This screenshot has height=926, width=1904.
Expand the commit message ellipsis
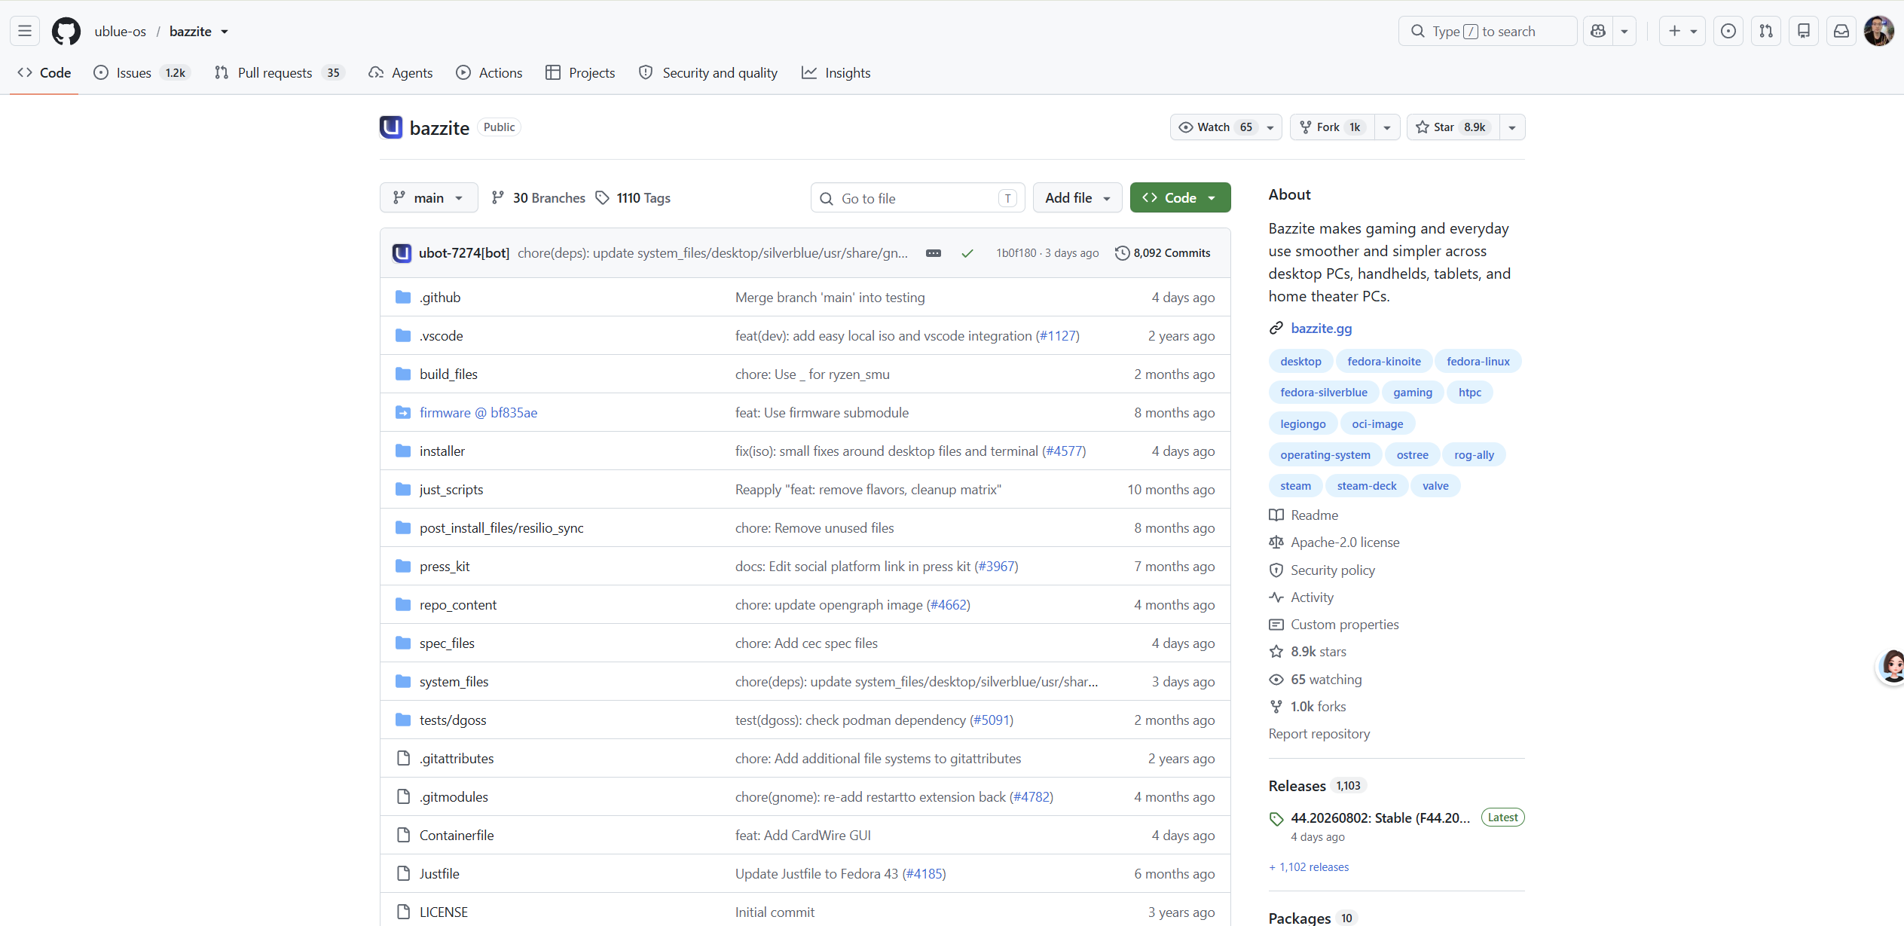coord(934,253)
